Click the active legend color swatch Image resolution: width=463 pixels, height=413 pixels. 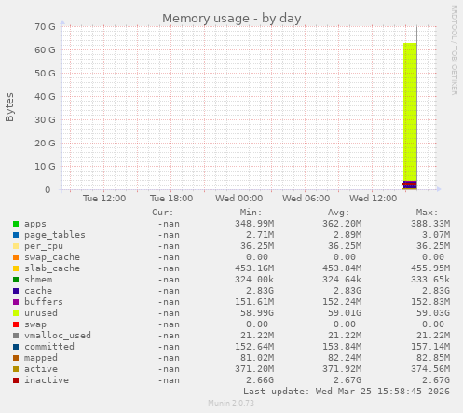(x=16, y=369)
